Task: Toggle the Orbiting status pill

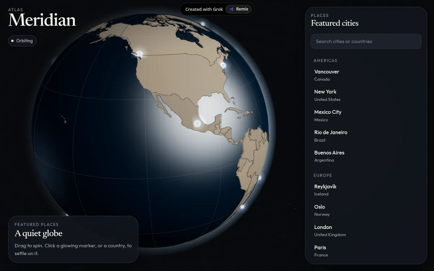Action: point(22,41)
